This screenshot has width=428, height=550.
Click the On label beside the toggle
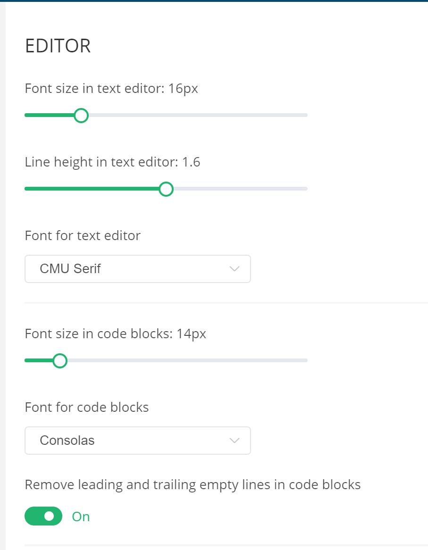pos(80,517)
